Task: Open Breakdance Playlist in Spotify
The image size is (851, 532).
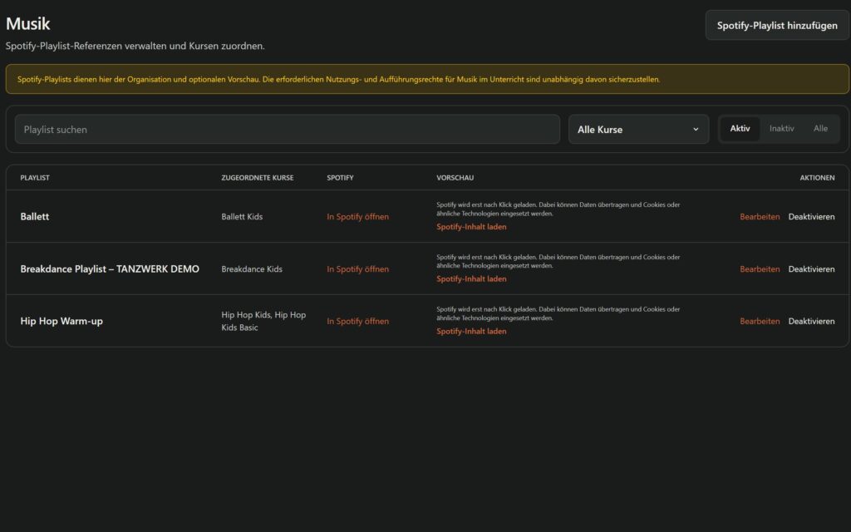Action: [x=357, y=268]
